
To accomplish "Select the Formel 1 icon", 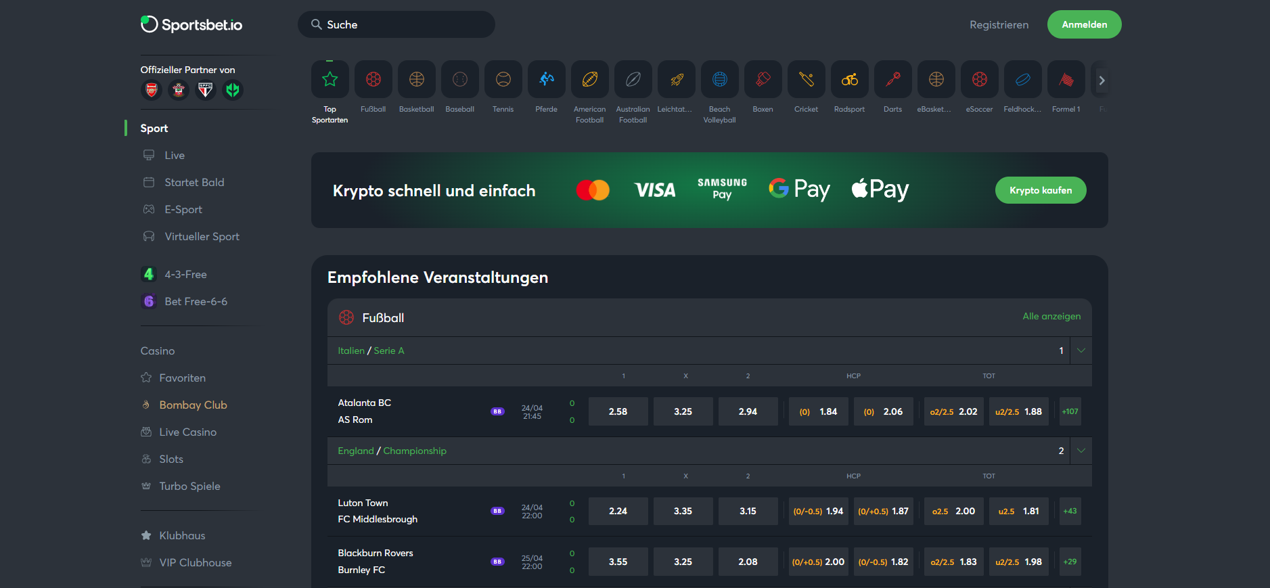I will 1066,80.
